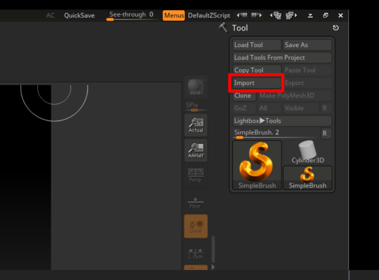Adjust the See-through slider

coord(132,15)
